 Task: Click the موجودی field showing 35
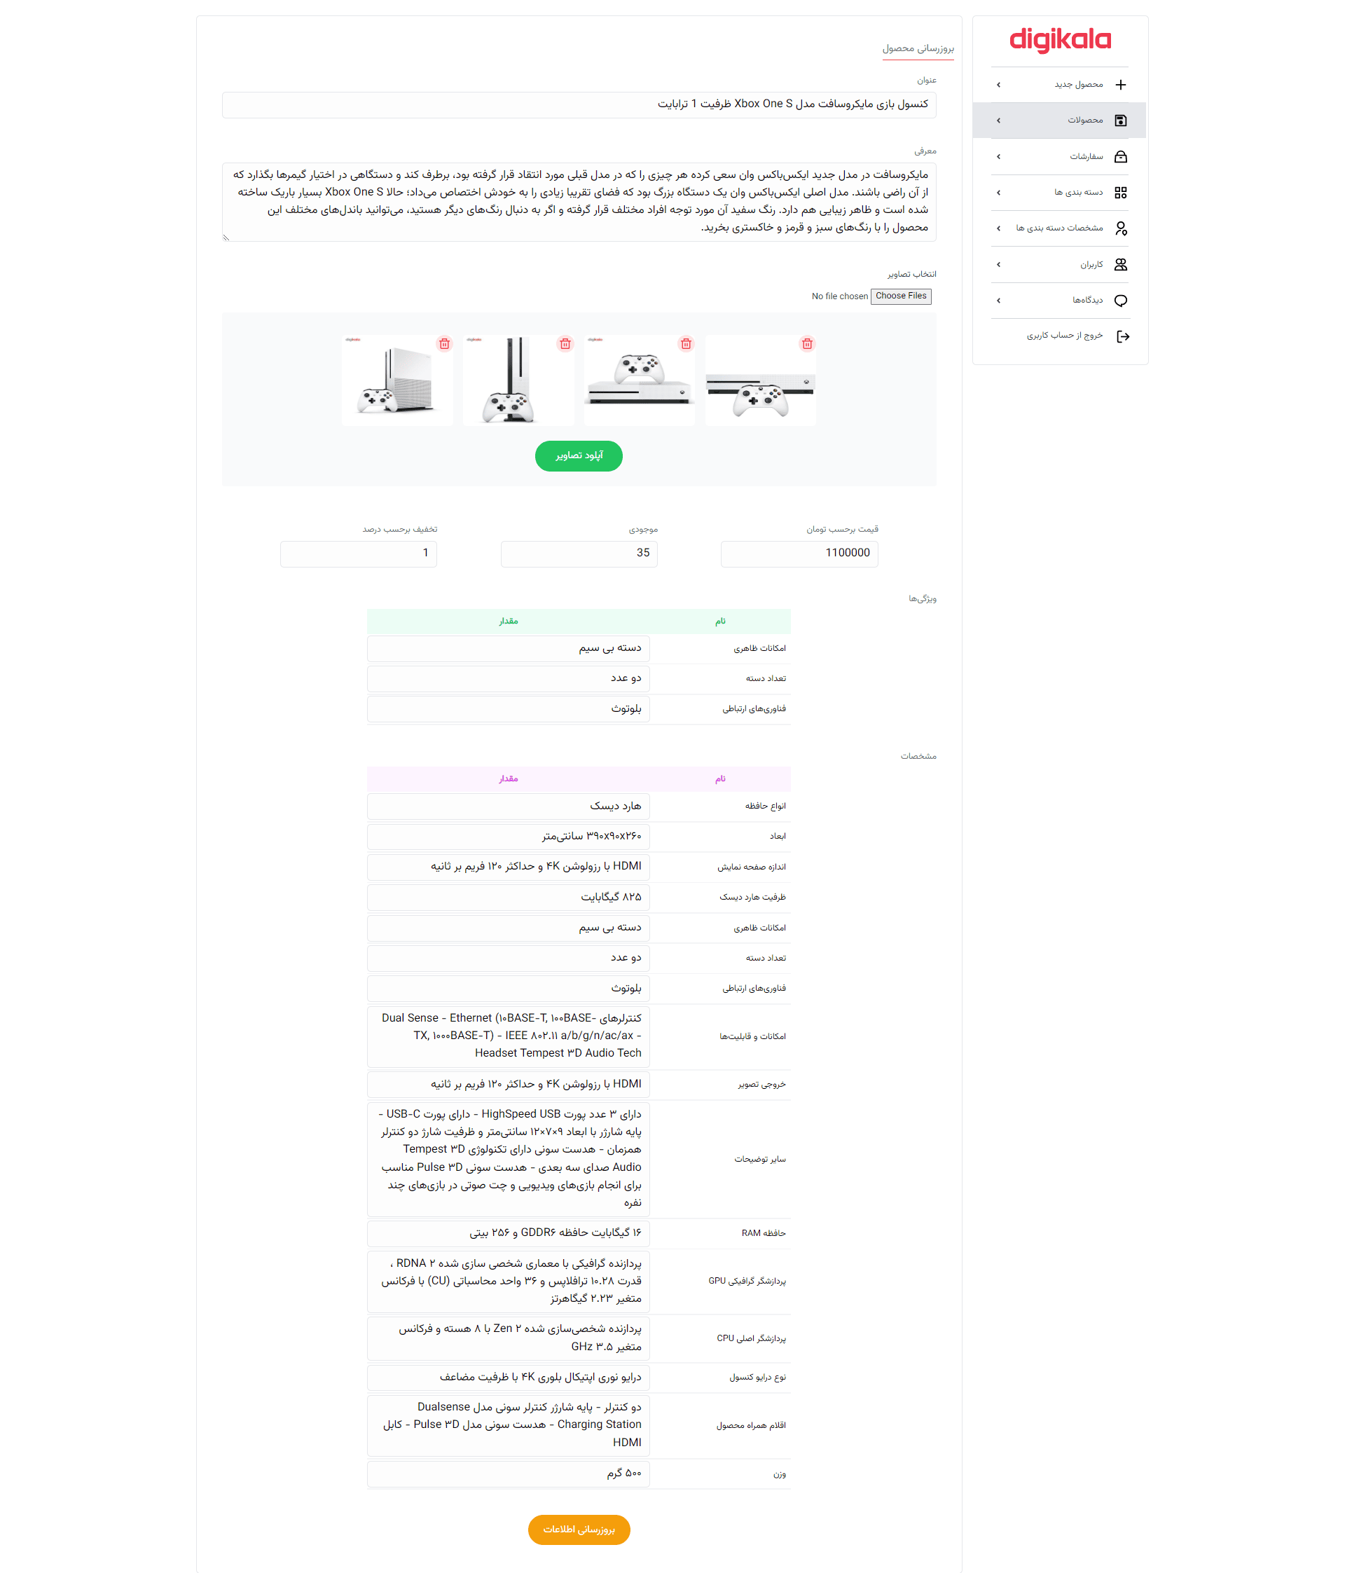(x=579, y=554)
